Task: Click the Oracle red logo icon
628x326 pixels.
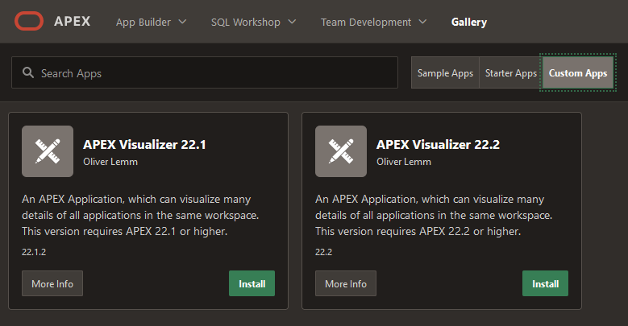Action: click(x=29, y=21)
